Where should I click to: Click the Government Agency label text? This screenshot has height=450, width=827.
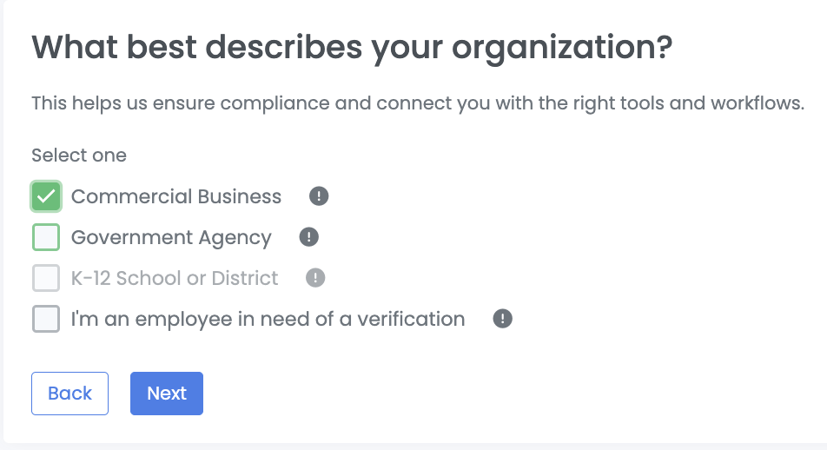(171, 237)
